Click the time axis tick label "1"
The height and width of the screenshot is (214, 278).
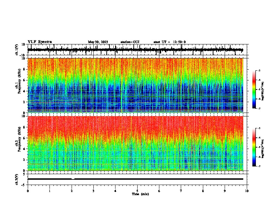(x=49, y=191)
